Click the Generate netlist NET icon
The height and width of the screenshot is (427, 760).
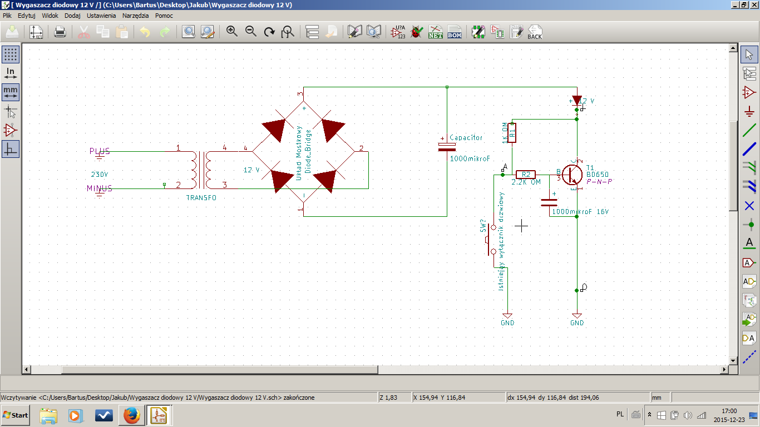tap(436, 32)
